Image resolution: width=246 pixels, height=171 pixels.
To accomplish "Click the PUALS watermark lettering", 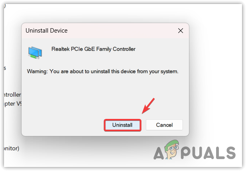I will [x=208, y=153].
